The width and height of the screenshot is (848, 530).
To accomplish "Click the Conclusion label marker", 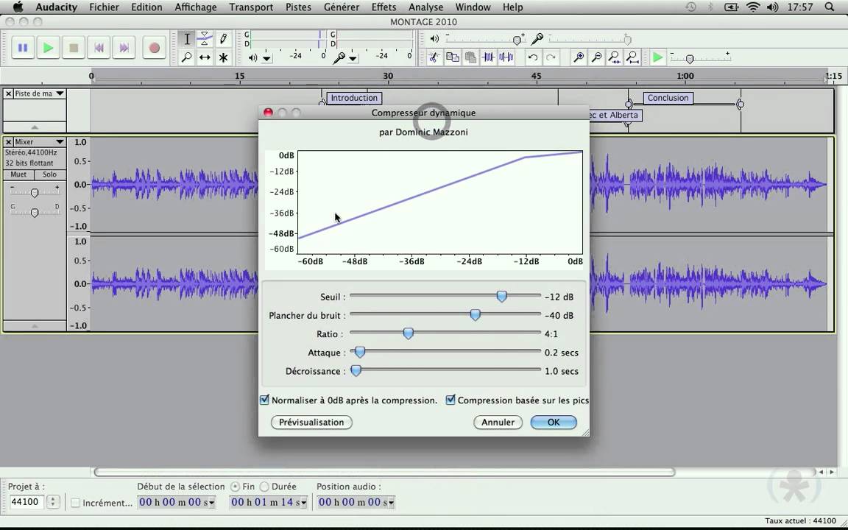I will click(668, 98).
